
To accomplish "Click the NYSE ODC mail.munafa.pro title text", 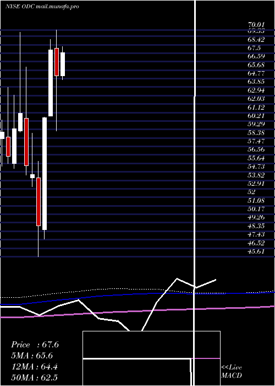I will click(42, 7).
